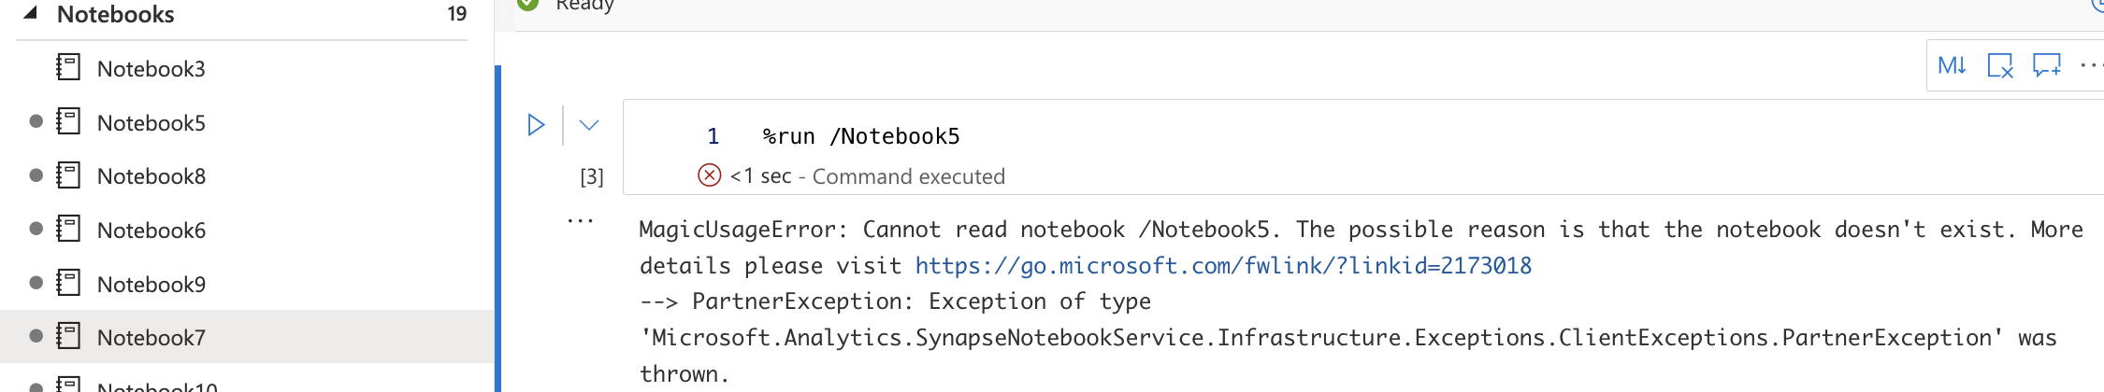Click into the %run /Notebook5 code line
2104x392 pixels.
click(860, 137)
